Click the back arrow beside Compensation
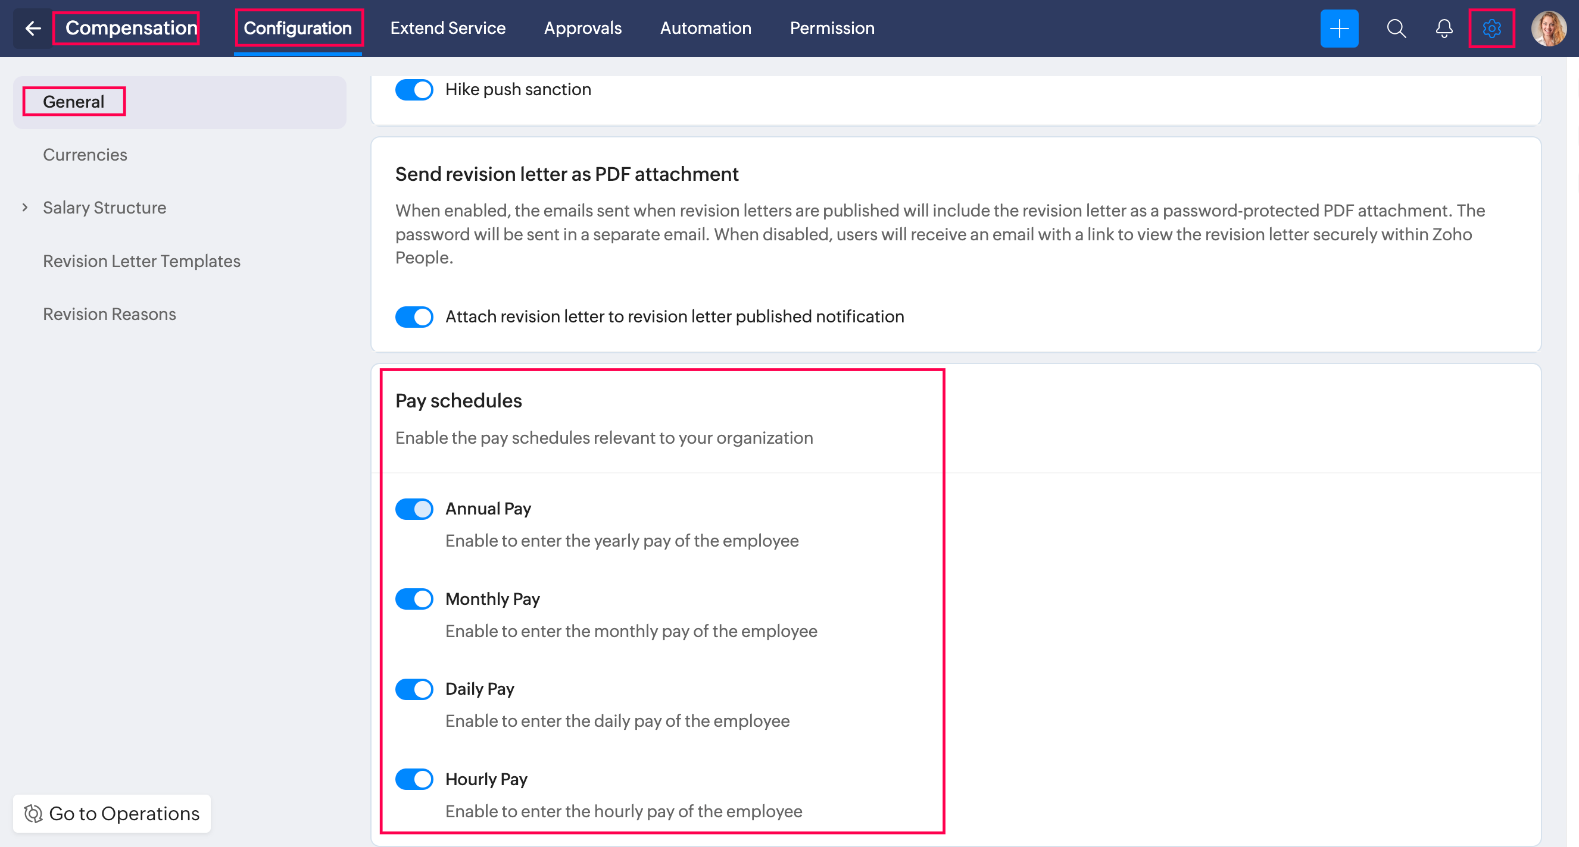The image size is (1579, 847). point(33,28)
